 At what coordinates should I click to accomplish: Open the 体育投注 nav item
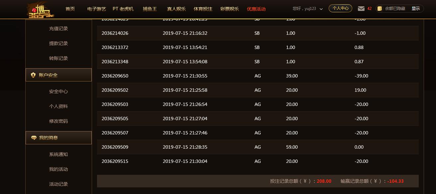point(203,9)
